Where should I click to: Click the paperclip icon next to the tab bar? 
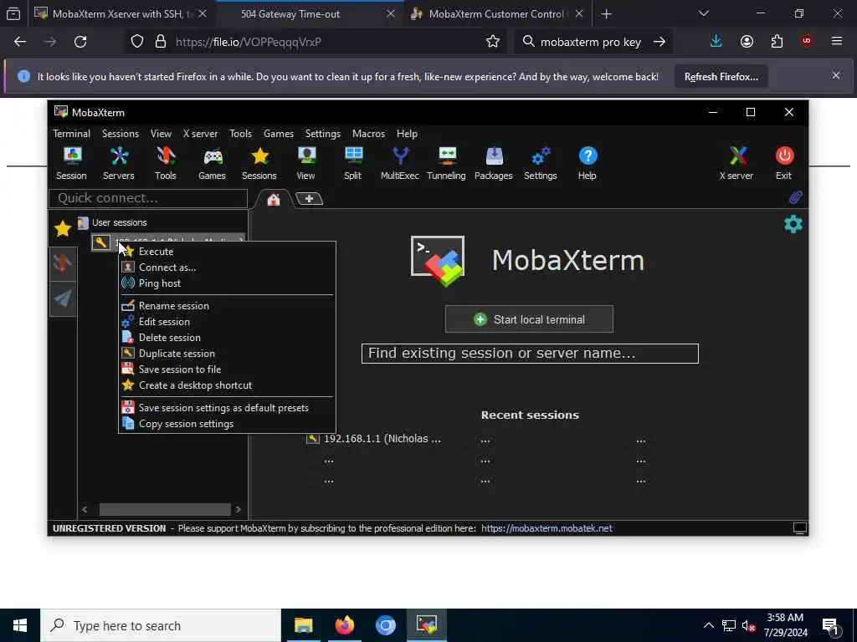point(796,197)
